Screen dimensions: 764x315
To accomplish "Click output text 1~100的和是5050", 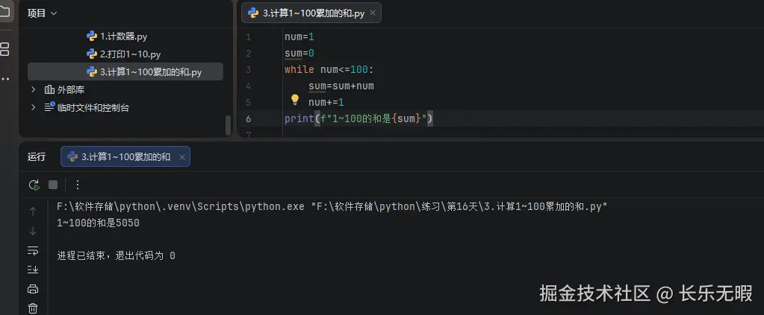I will point(98,223).
